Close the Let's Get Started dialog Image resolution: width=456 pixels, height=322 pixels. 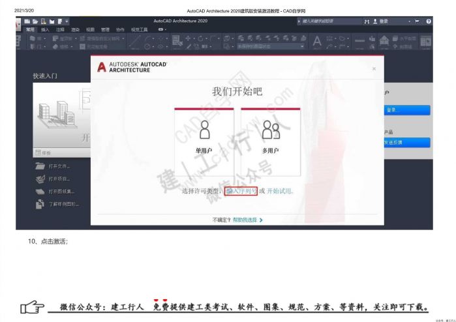374,68
